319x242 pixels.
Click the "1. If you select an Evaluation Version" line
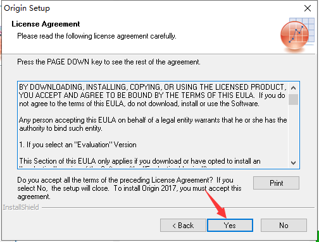[x=78, y=145]
